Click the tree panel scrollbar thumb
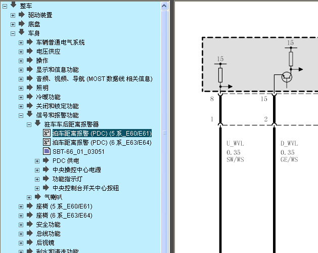This screenshot has width=318, height=253. point(164,133)
